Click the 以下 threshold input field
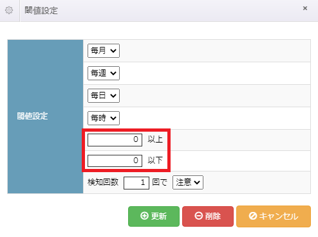The width and height of the screenshot is (318, 237). 115,161
